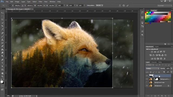This screenshot has width=173, height=97.
Task: Hide the Background layer eye
Action: (147, 86)
